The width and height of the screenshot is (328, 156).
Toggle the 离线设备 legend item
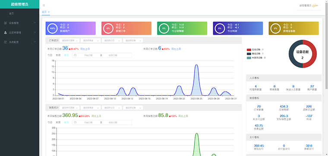coord(255,54)
